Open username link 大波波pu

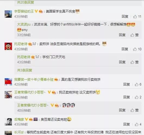[24, 24]
